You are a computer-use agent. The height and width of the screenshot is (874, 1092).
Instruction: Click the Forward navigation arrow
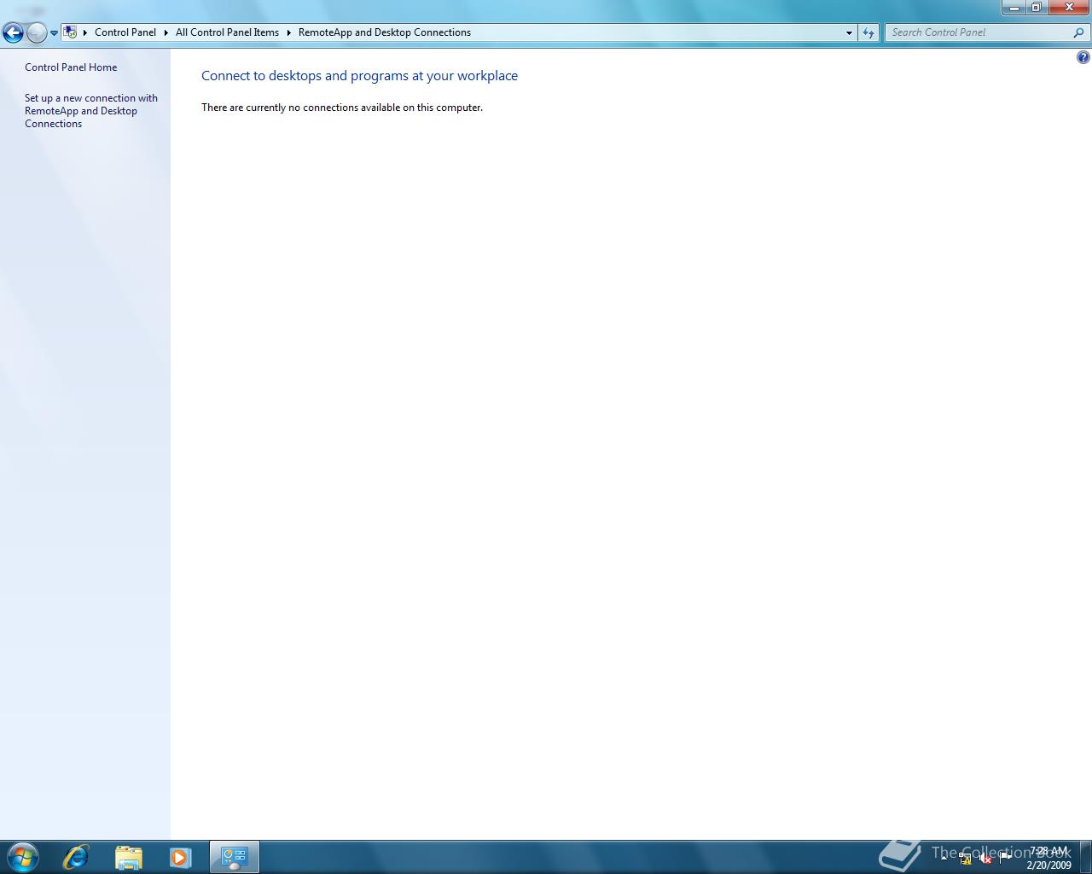pos(37,33)
